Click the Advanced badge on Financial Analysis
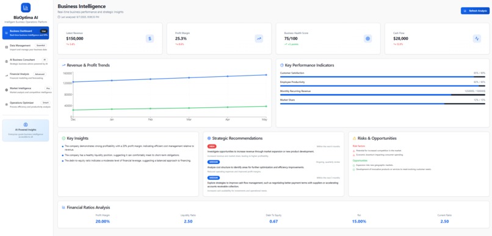This screenshot has width=492, height=236. (40, 74)
